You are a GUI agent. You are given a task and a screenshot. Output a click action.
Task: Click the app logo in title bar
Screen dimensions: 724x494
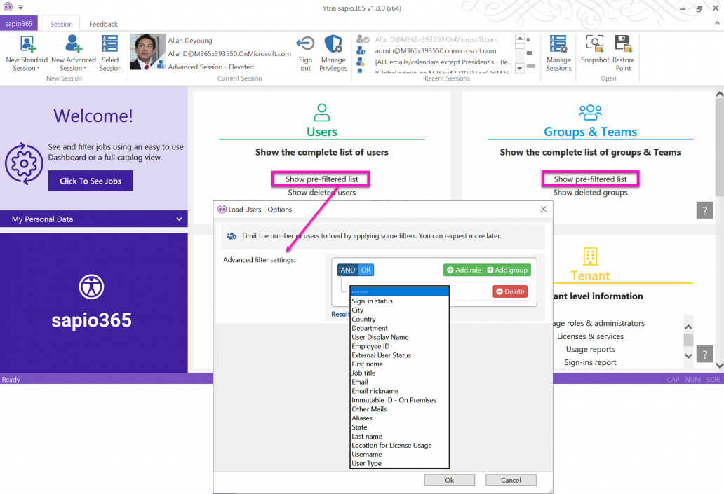click(x=8, y=7)
